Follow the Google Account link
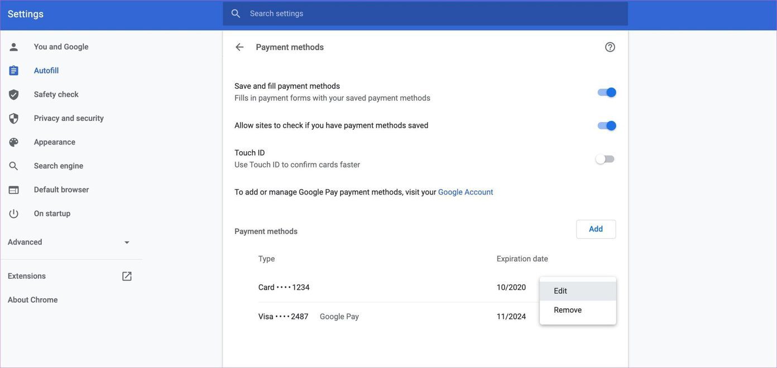Screen dimensions: 777x368 pyautogui.click(x=466, y=192)
